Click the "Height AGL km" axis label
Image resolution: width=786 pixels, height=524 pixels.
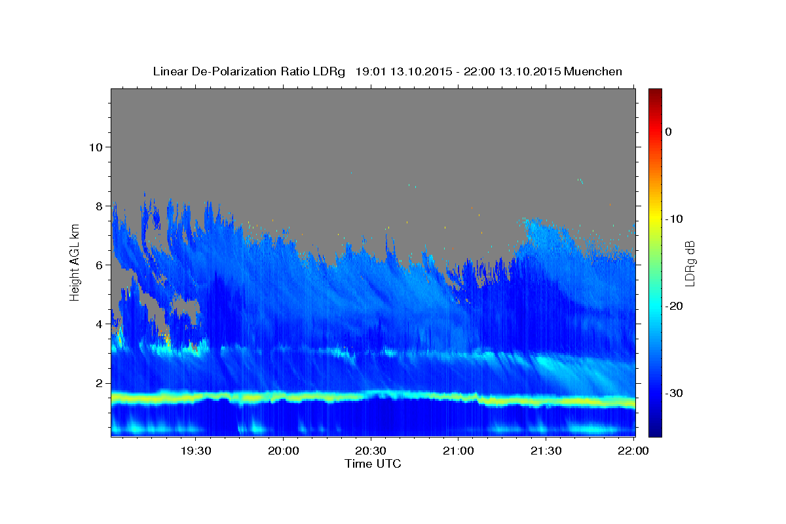pos(75,262)
